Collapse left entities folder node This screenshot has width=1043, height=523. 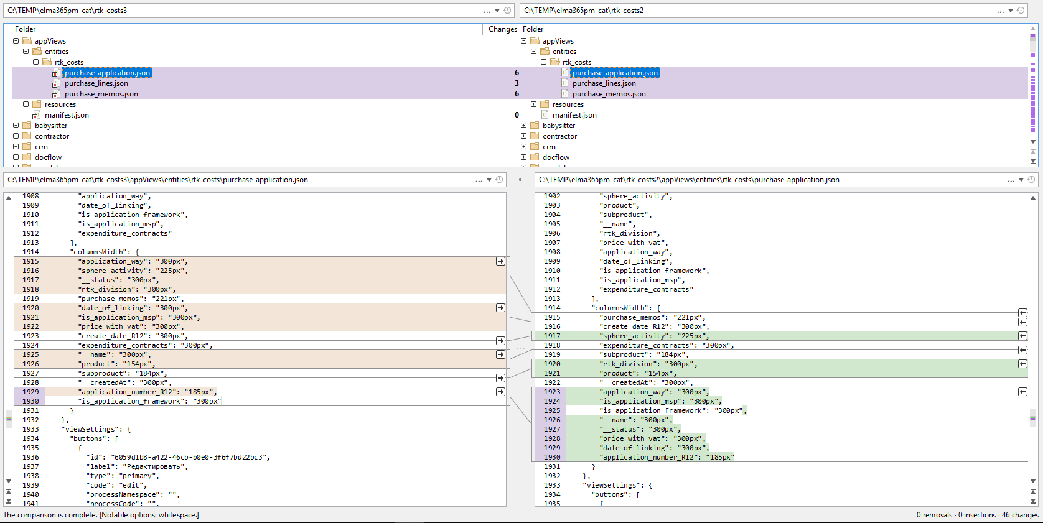(26, 52)
